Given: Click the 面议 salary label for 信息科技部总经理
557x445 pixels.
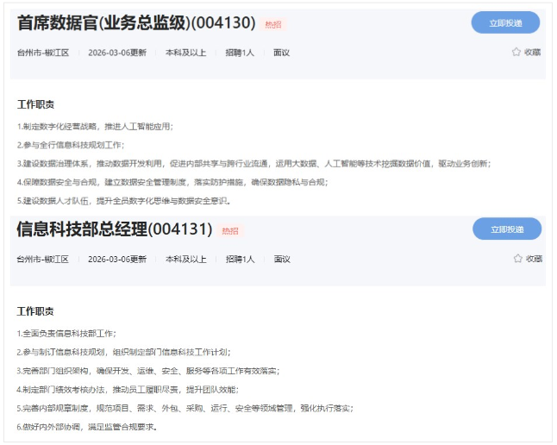Looking at the screenshot, I should pyautogui.click(x=282, y=259).
